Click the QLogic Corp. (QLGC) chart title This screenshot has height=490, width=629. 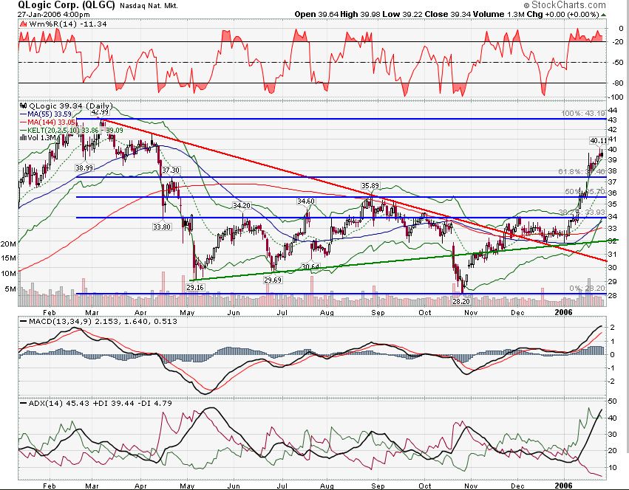tap(67, 5)
